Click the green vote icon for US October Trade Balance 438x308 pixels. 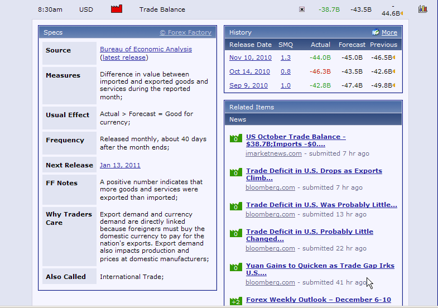point(235,138)
